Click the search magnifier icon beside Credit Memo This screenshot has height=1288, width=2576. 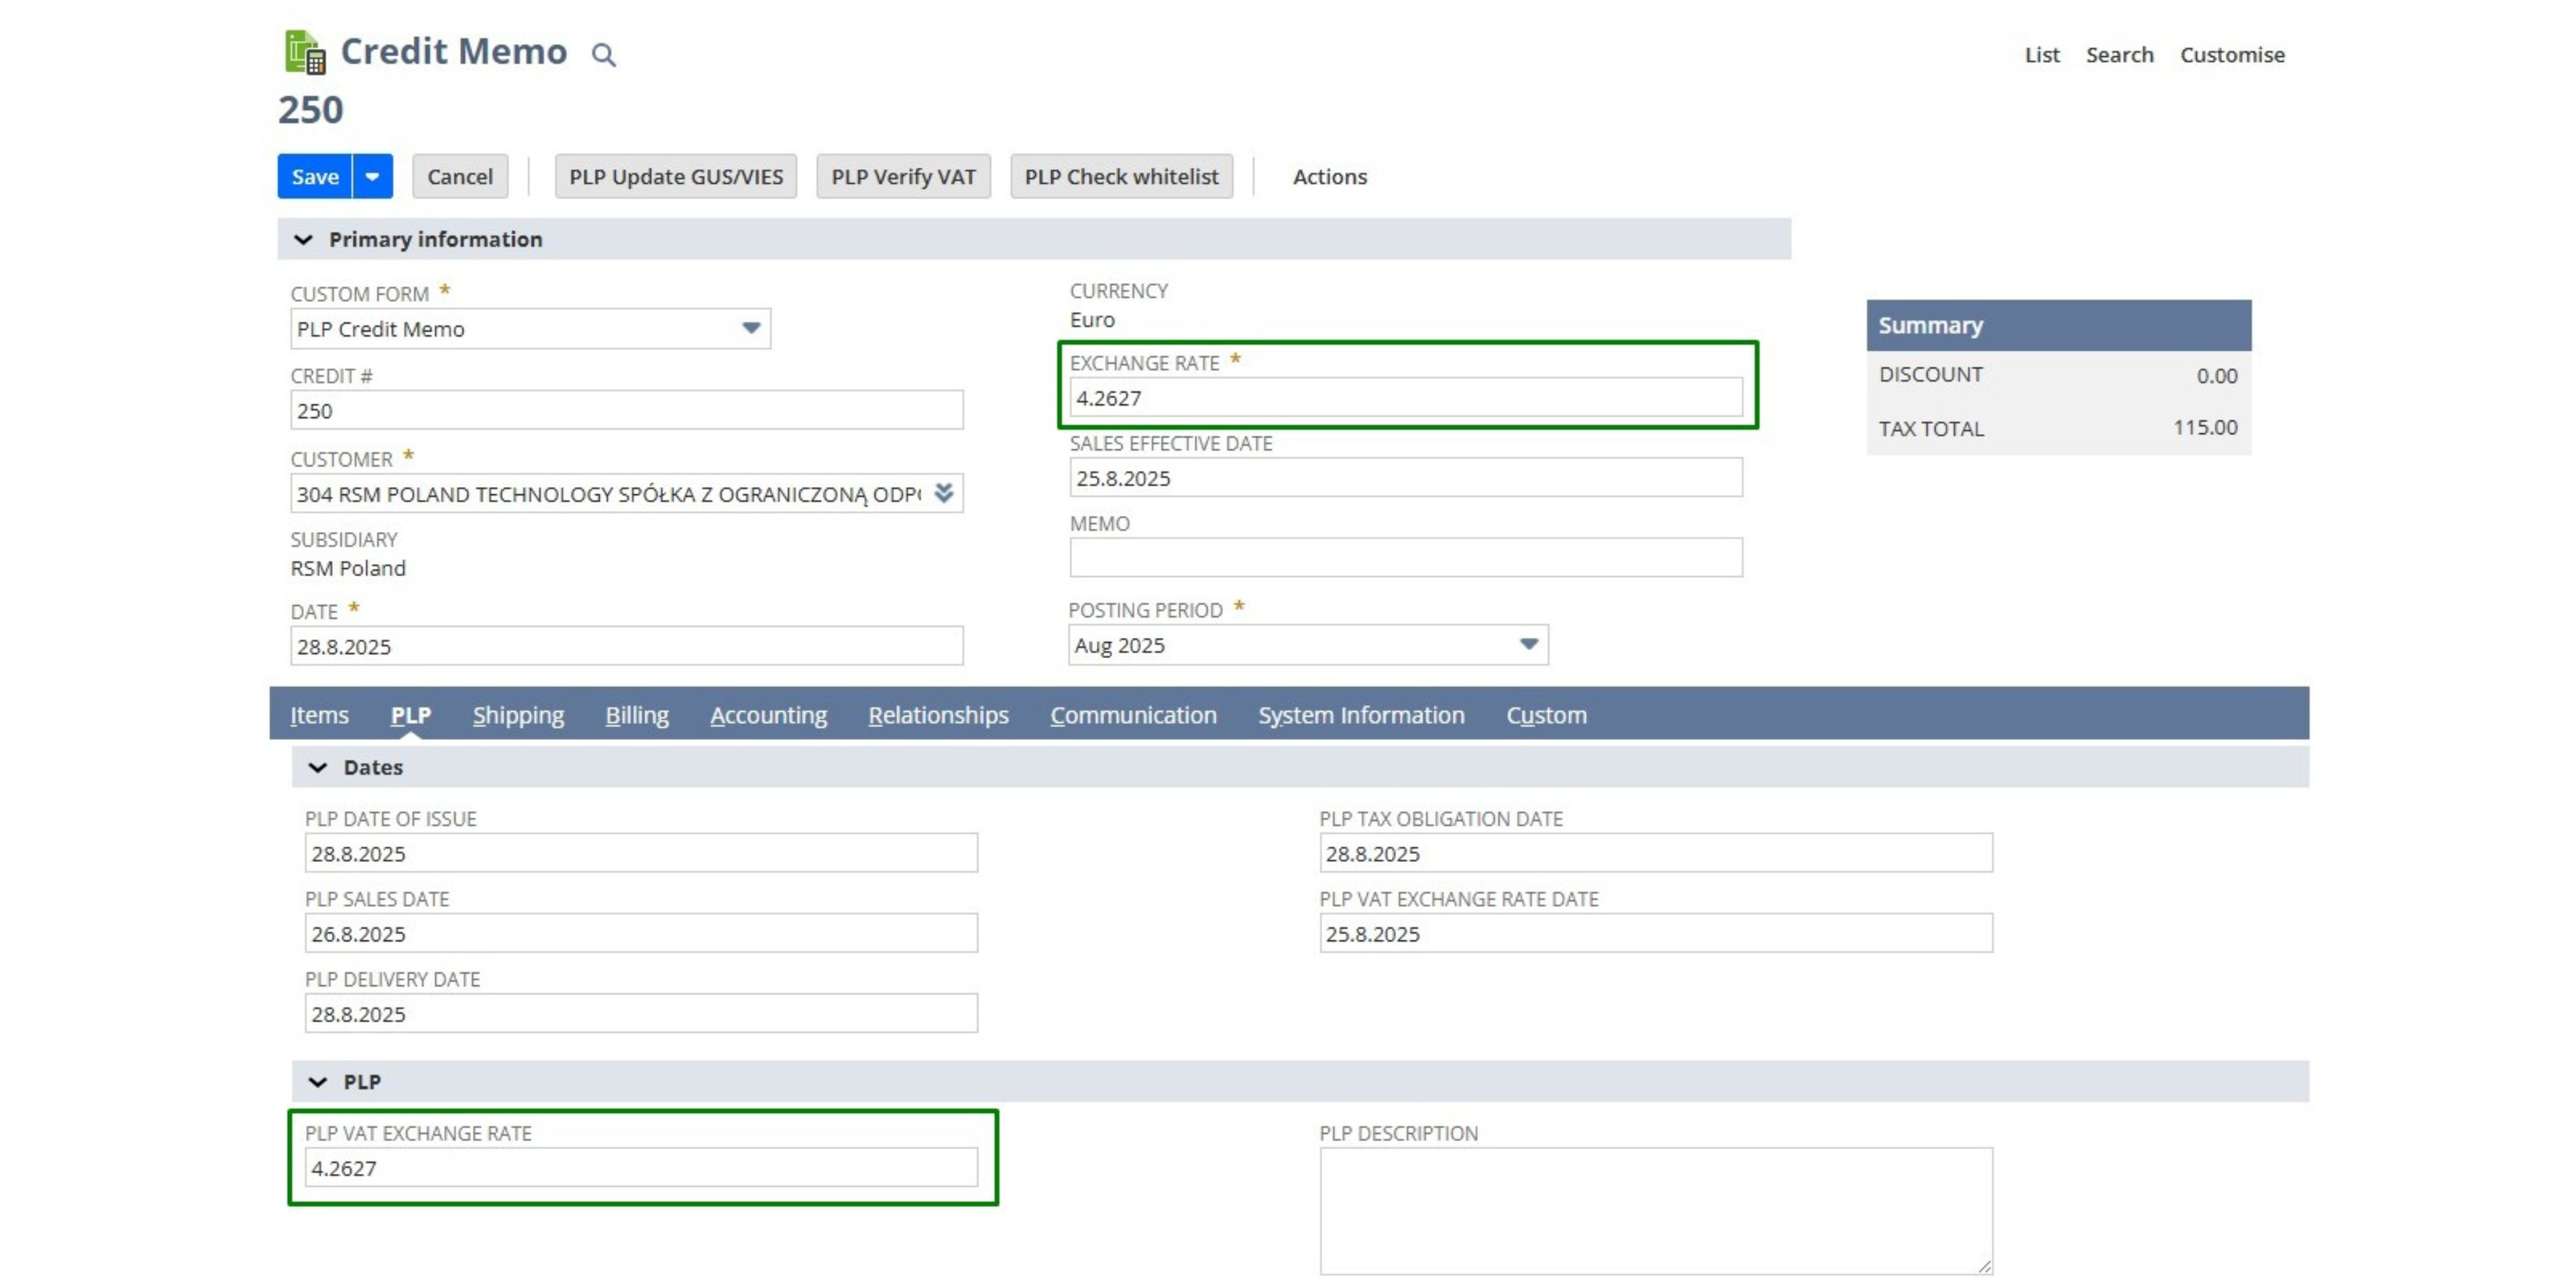603,55
